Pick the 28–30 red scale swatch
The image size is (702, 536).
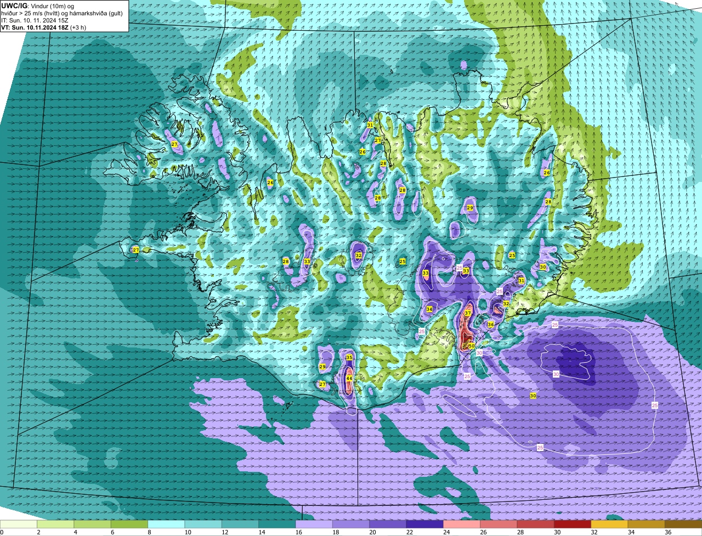535,524
